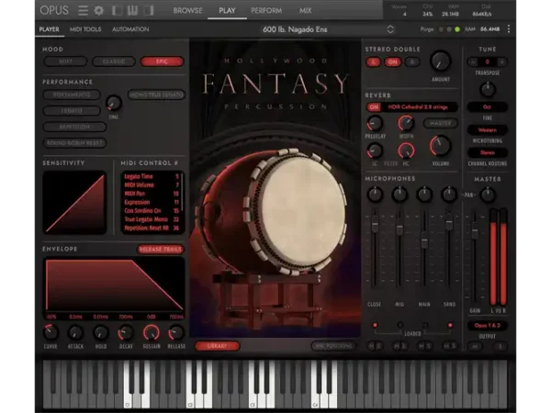551x413 pixels.
Task: Click the master PAN knob
Action: click(488, 195)
